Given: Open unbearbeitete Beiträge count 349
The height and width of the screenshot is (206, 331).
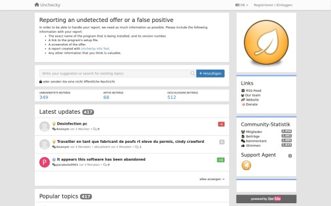Looking at the screenshot, I should pos(44,97).
